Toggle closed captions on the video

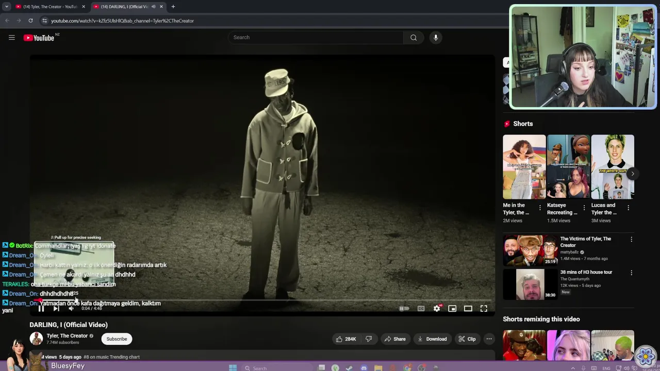point(421,309)
